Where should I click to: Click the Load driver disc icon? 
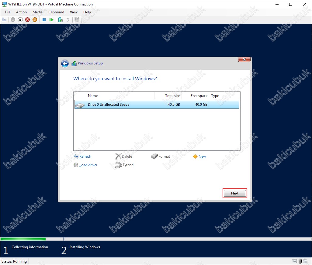coord(76,165)
